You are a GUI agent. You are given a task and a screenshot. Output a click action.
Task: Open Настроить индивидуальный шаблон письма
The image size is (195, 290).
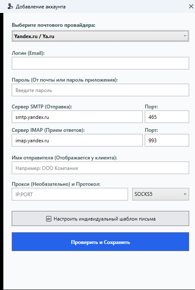(x=100, y=218)
